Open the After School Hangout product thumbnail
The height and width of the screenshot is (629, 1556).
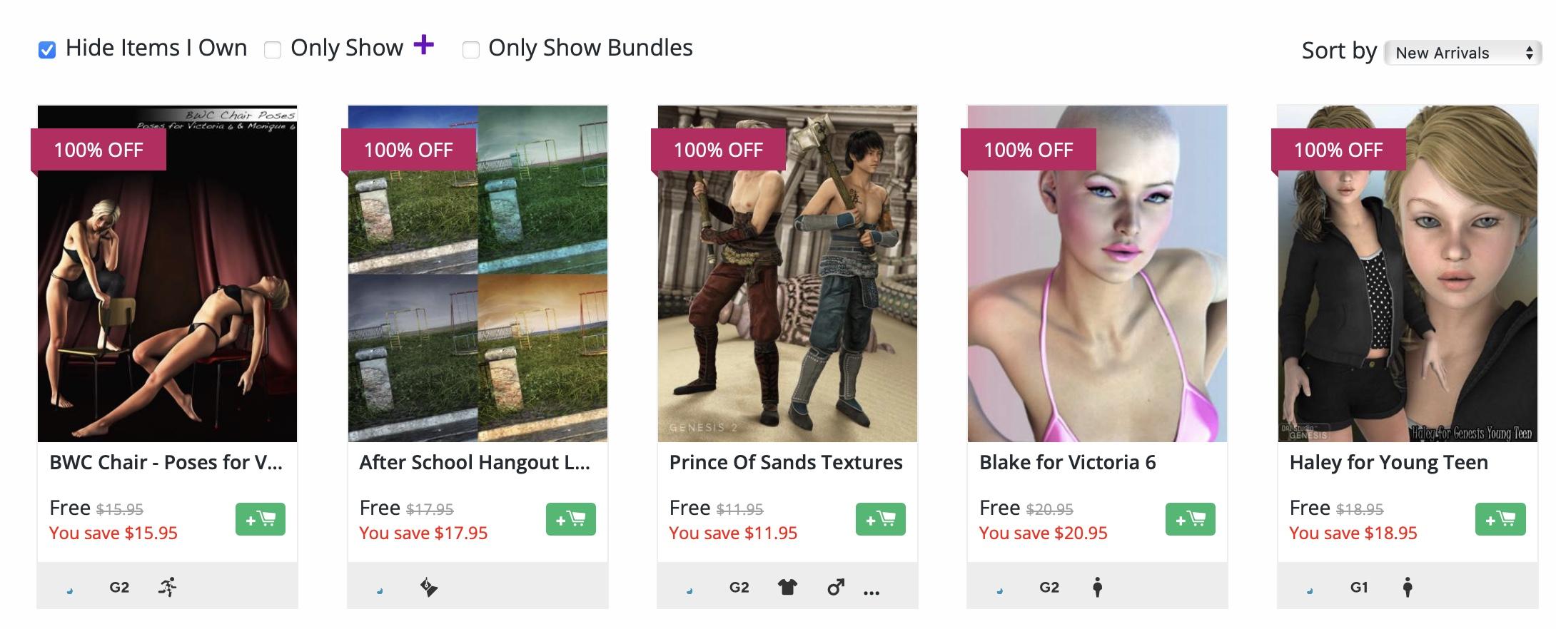click(x=478, y=274)
